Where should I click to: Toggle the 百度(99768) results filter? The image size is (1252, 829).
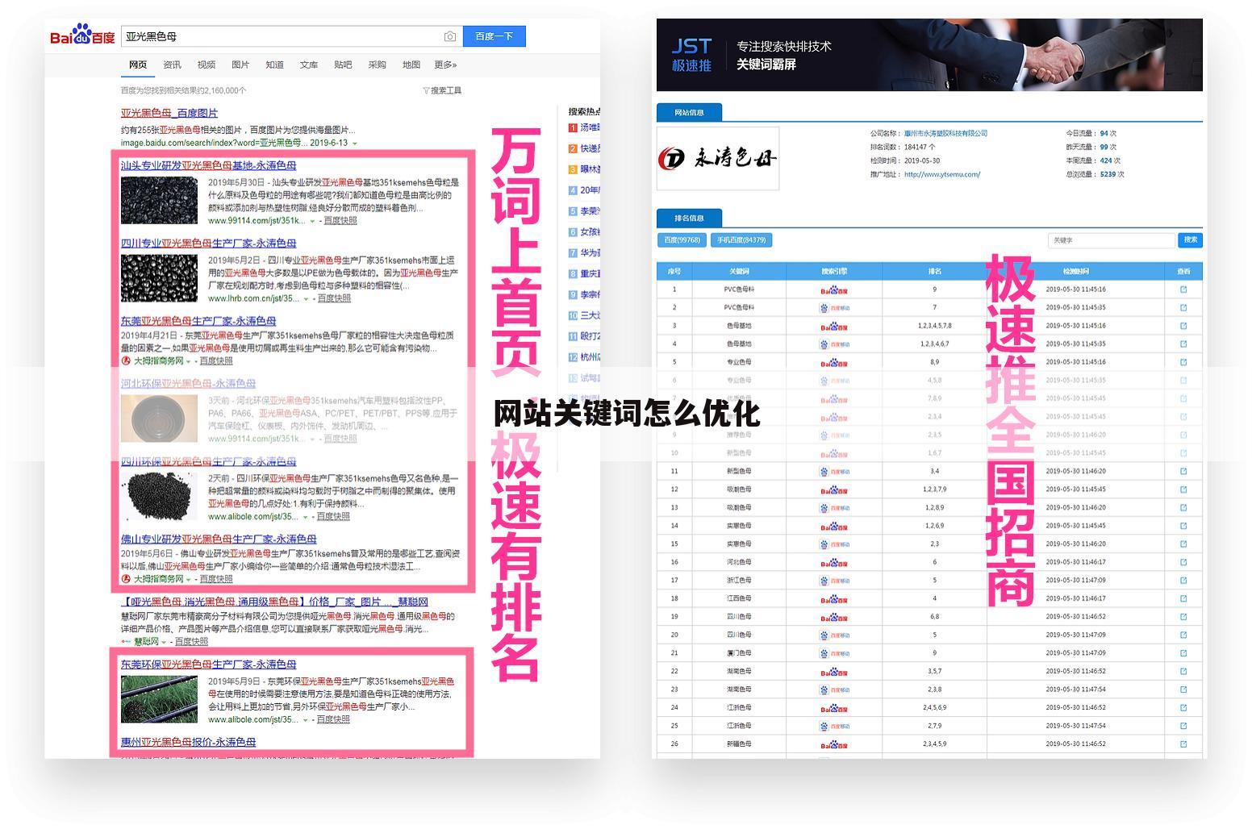coord(682,240)
